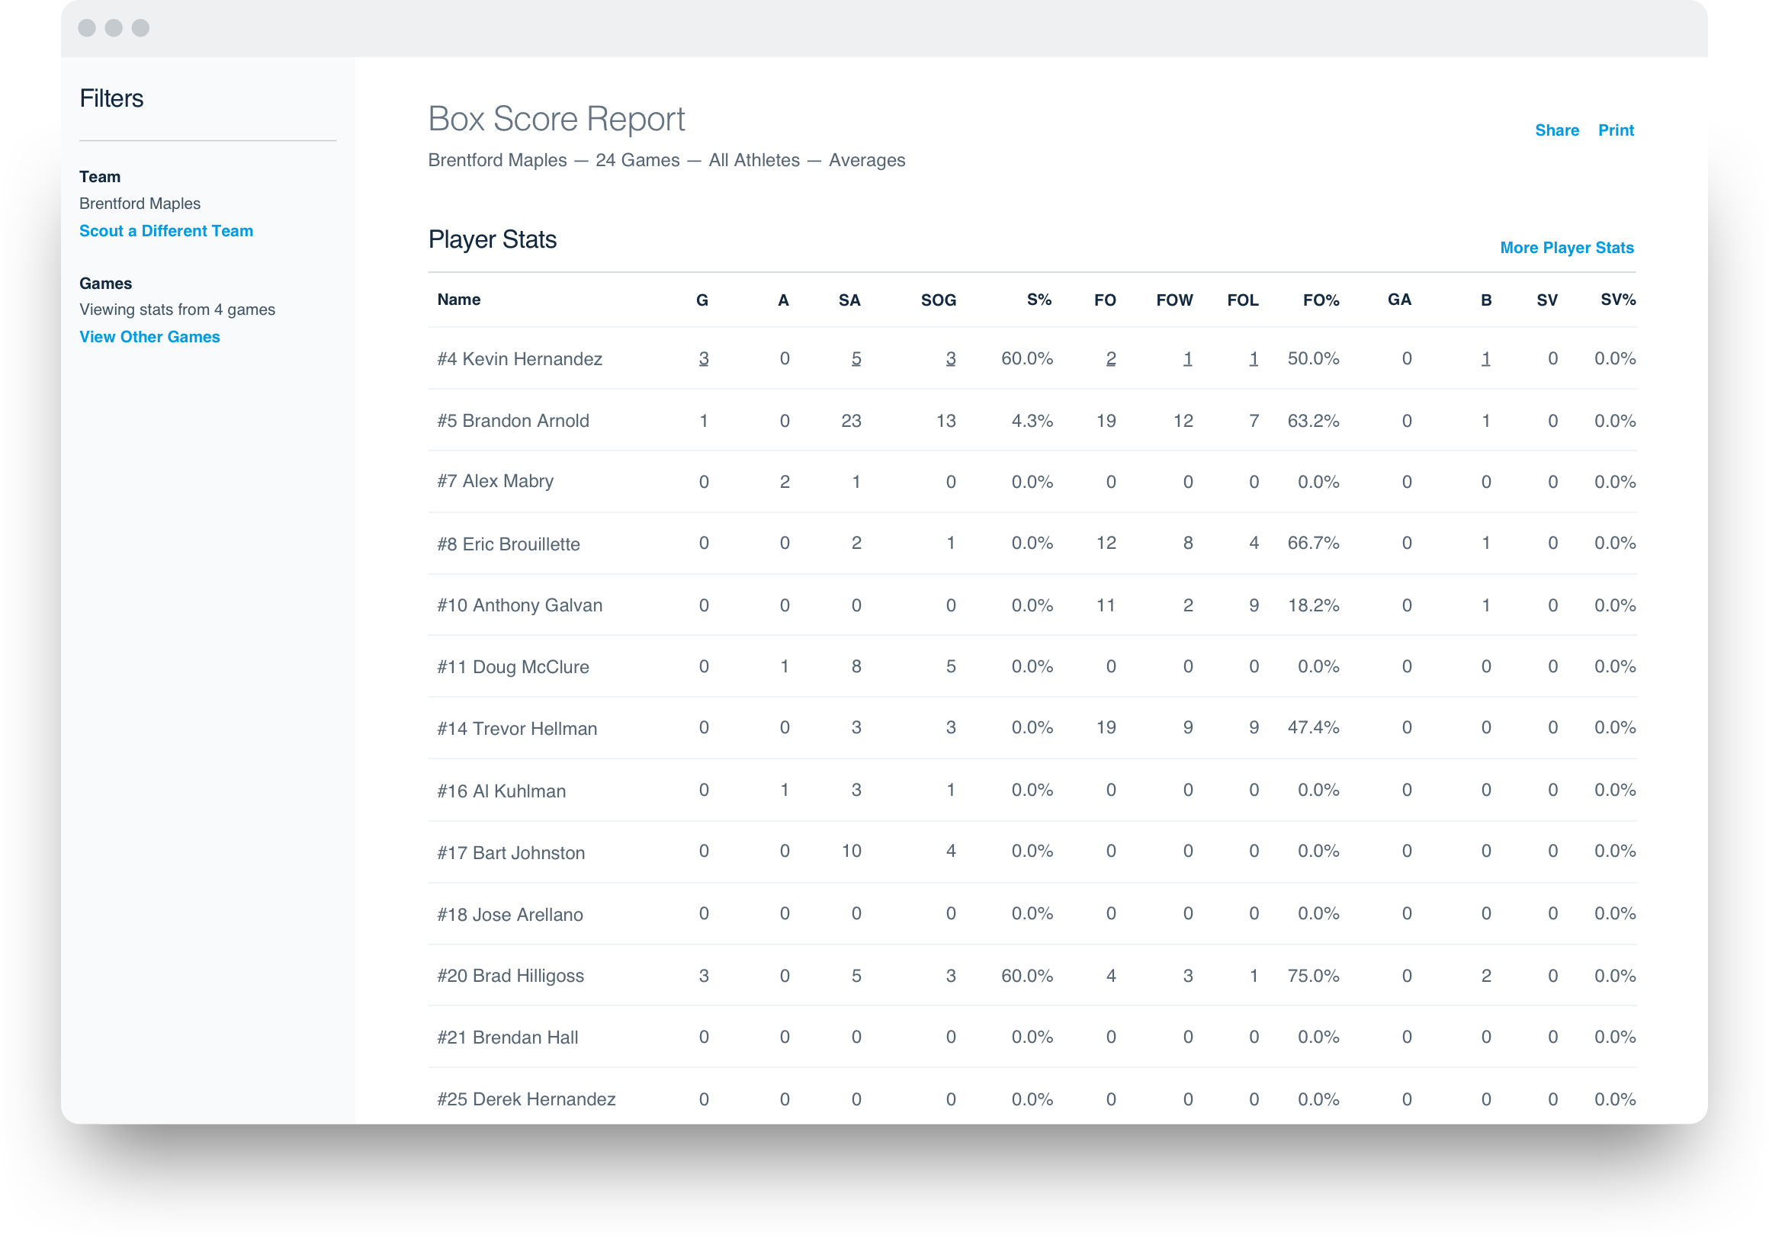Sort by the G column header
Viewport: 1769px width, 1238px height.
702,300
